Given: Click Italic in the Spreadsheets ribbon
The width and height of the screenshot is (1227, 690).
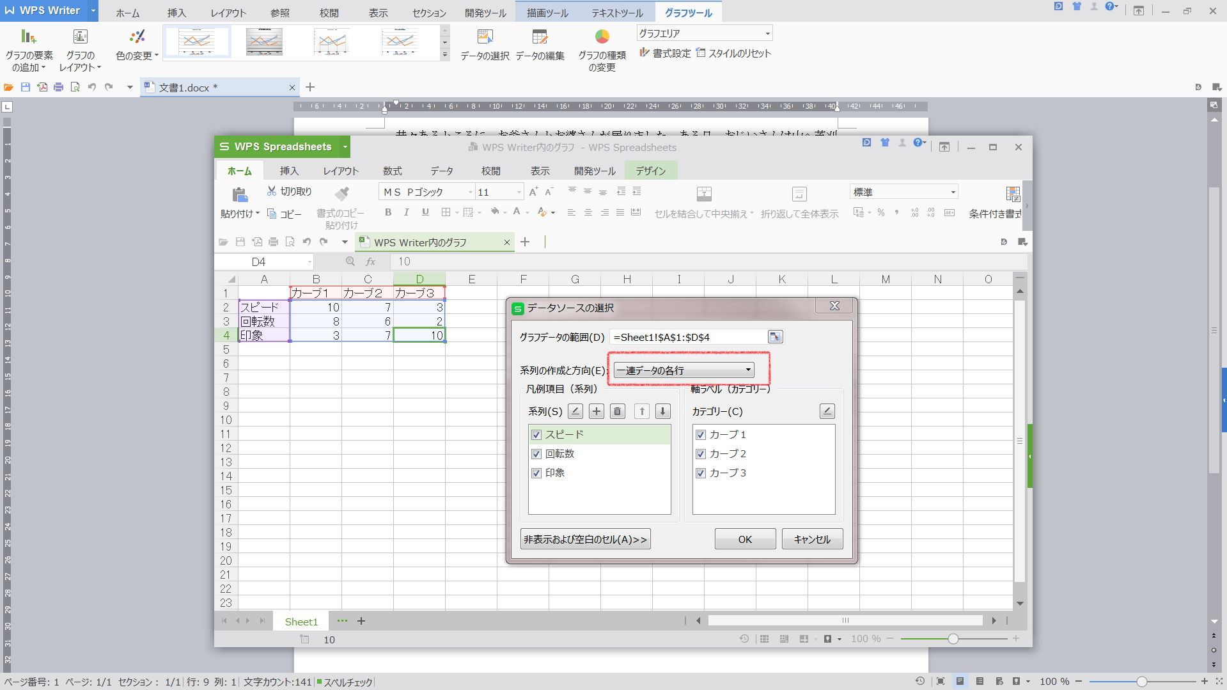Looking at the screenshot, I should click(x=406, y=212).
